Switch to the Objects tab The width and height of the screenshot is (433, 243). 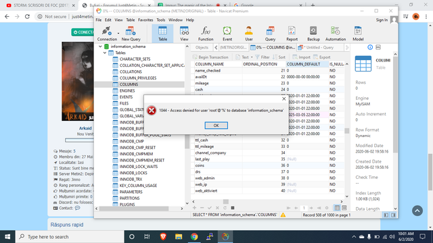202,47
